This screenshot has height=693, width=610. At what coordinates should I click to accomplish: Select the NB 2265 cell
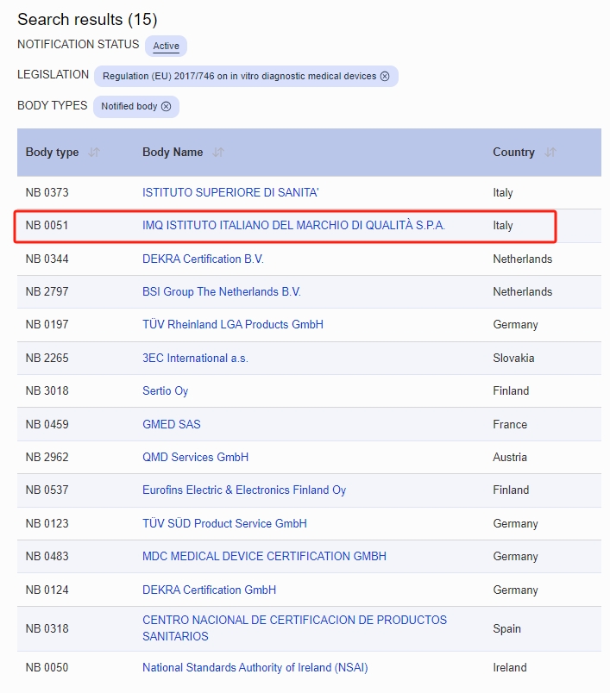coord(47,358)
